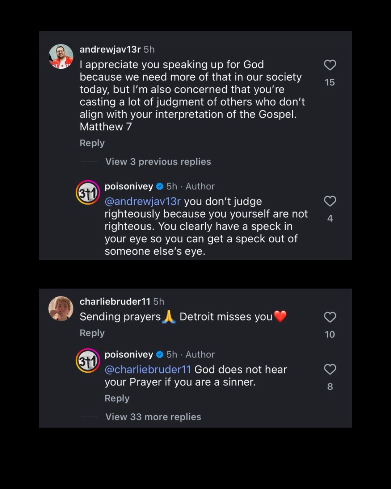Click the charliebruder11 username
Screen dimensions: 391x489
115,301
